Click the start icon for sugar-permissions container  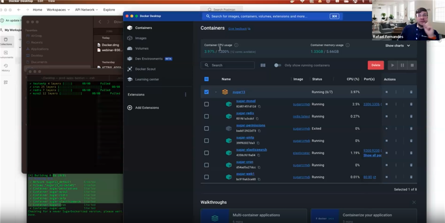tap(386, 128)
